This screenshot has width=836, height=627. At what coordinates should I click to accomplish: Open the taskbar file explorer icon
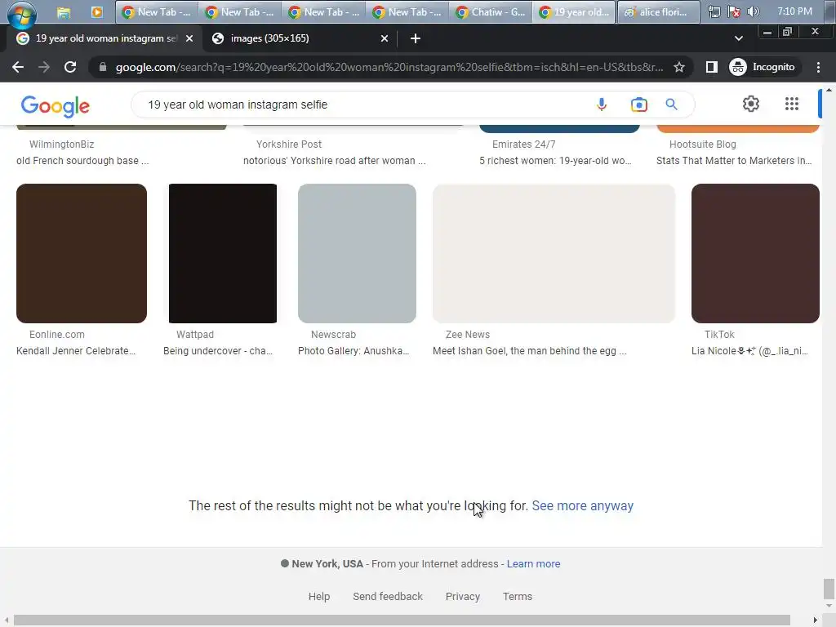[64, 12]
